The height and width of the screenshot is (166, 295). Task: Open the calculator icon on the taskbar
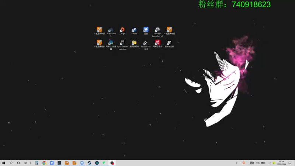point(37,163)
